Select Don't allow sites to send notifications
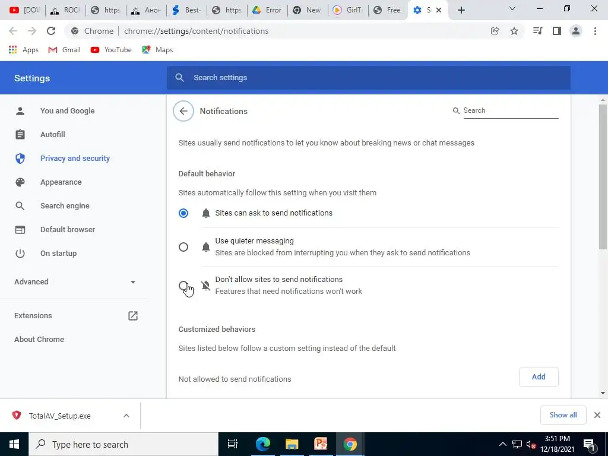Screen dimensions: 608x456 [x=183, y=286]
